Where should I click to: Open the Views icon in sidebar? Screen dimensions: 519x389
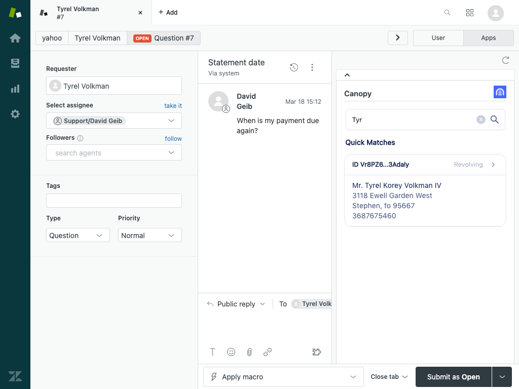click(x=15, y=63)
